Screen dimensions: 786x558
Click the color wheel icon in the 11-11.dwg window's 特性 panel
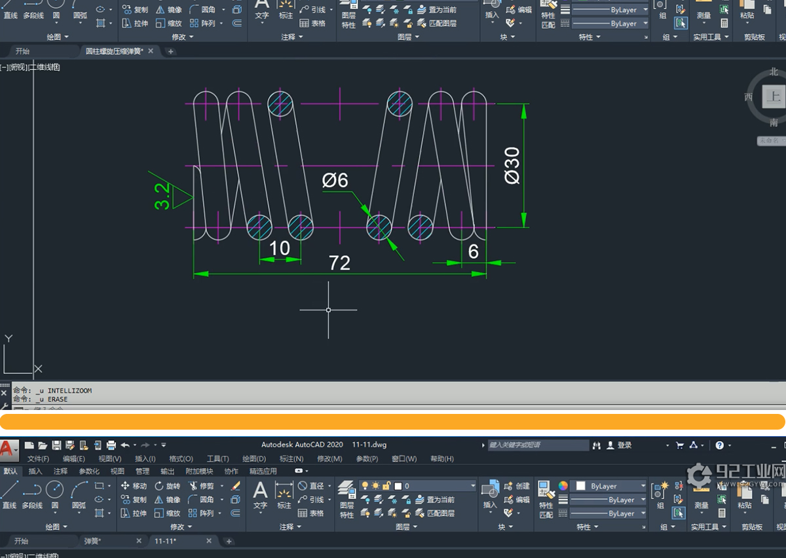tap(563, 486)
